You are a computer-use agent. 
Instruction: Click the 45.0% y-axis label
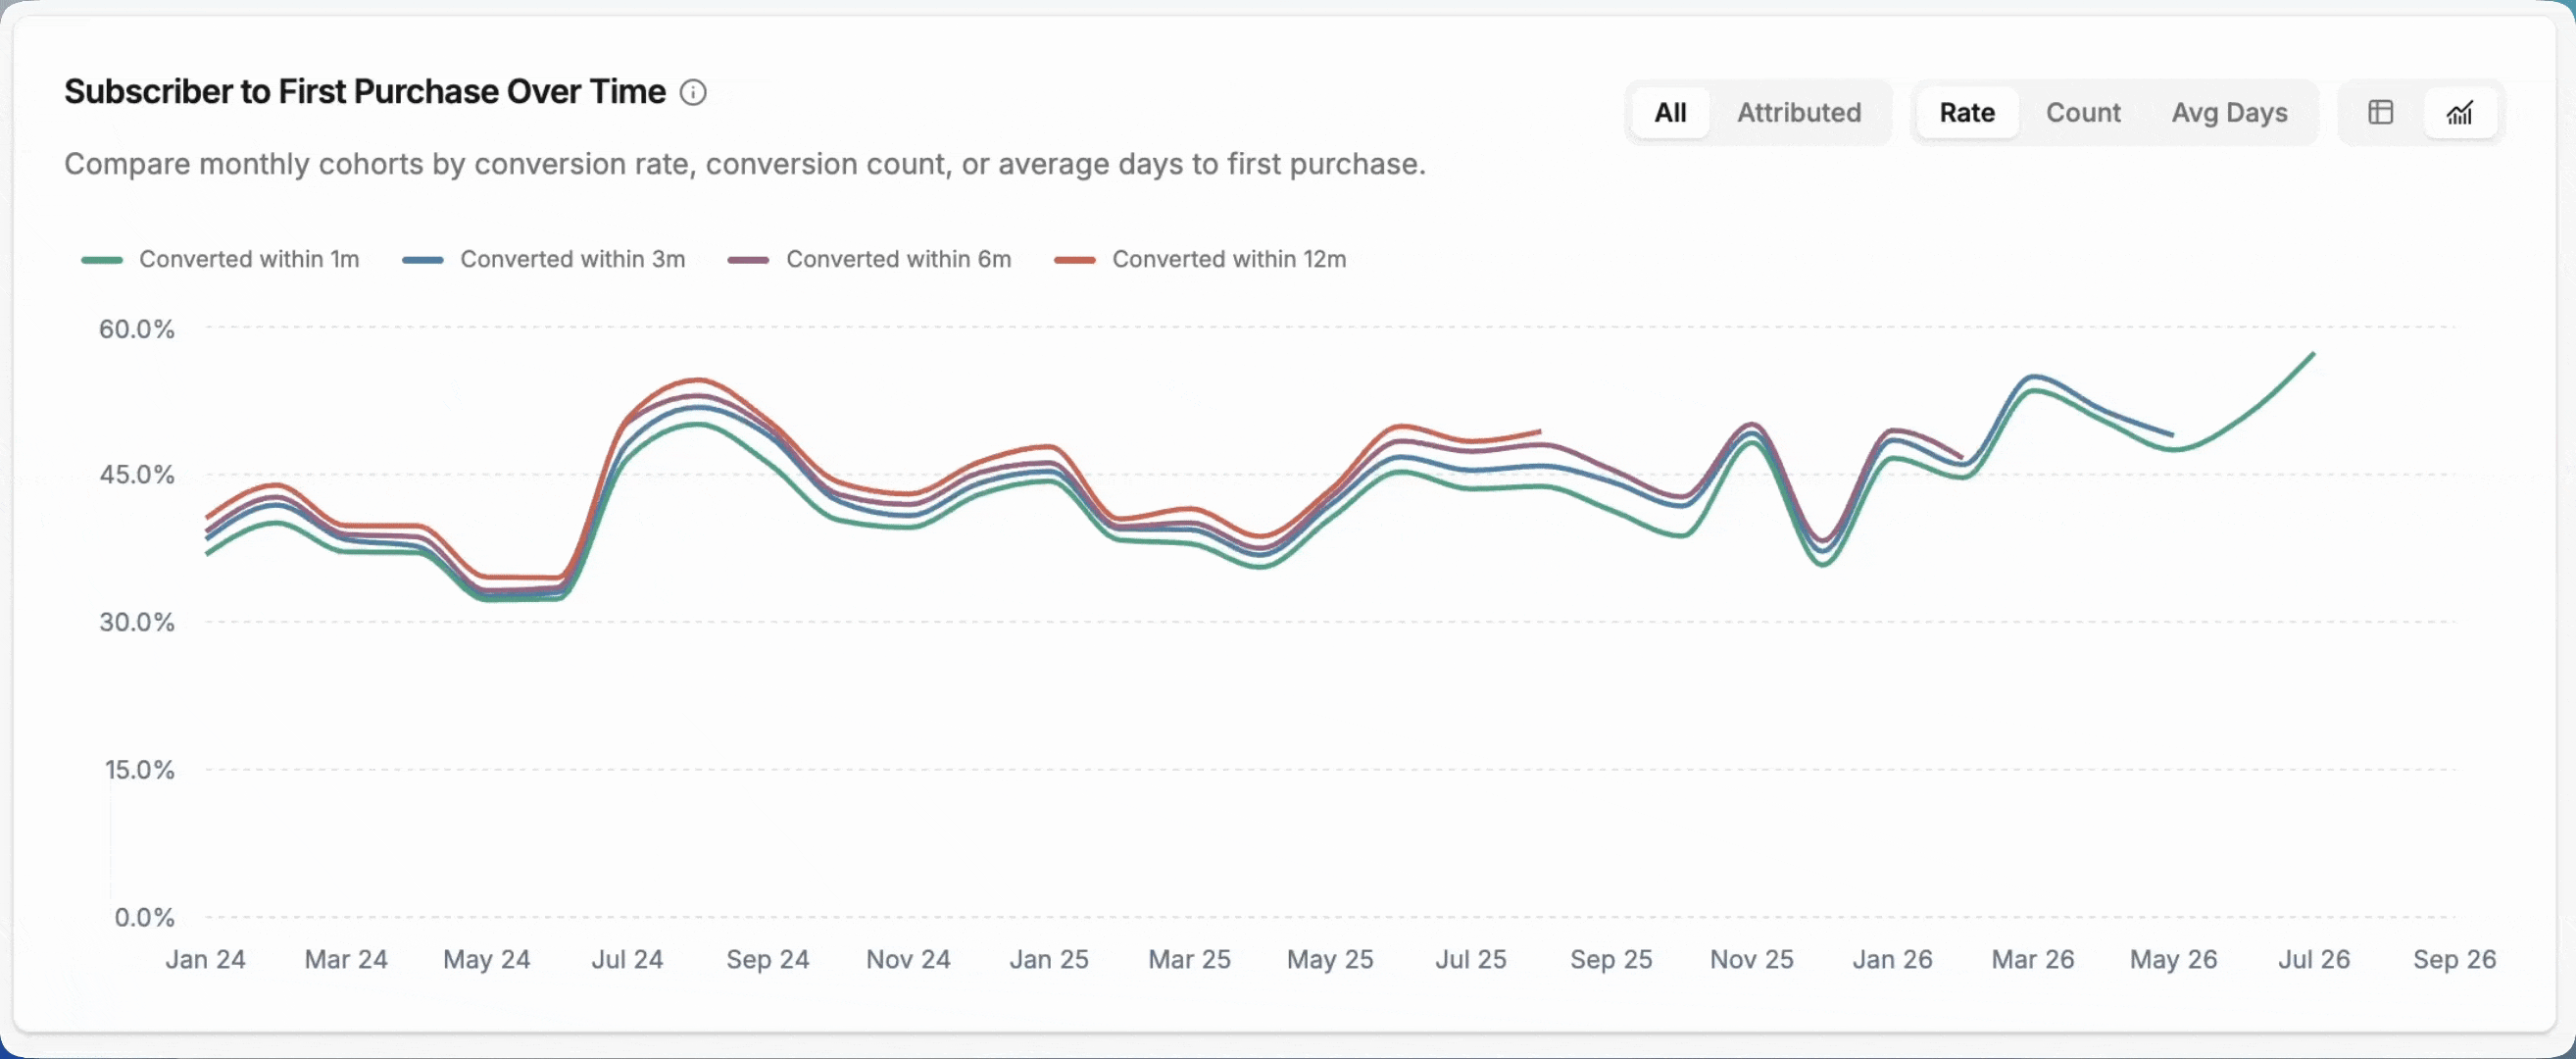pos(137,474)
